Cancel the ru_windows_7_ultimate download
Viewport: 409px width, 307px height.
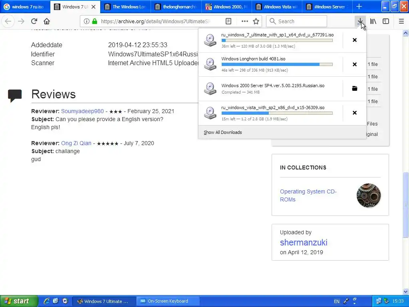tap(355, 40)
